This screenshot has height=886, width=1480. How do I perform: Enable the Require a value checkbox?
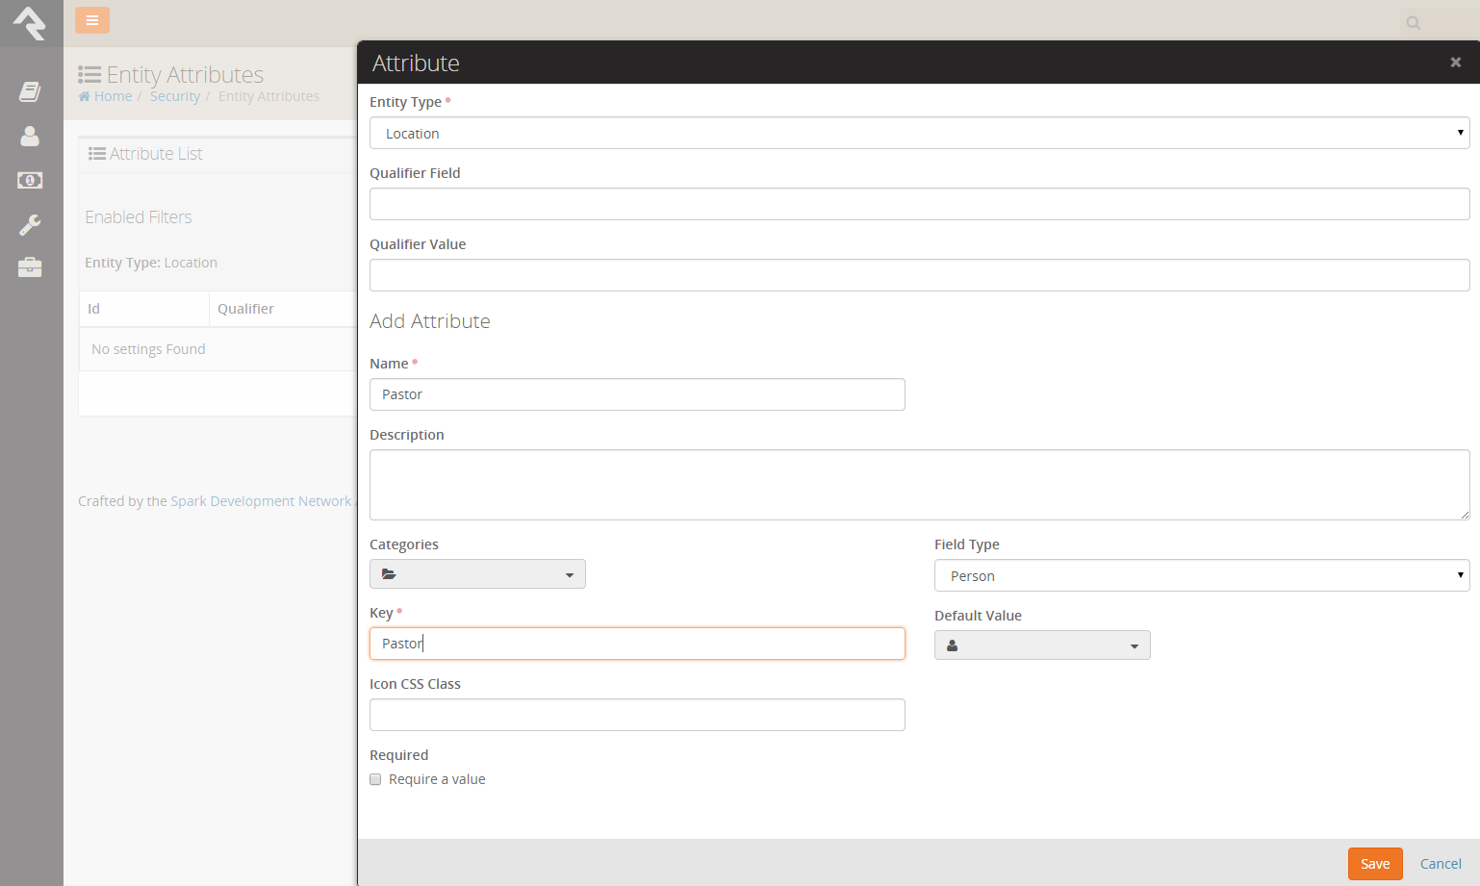(x=376, y=779)
